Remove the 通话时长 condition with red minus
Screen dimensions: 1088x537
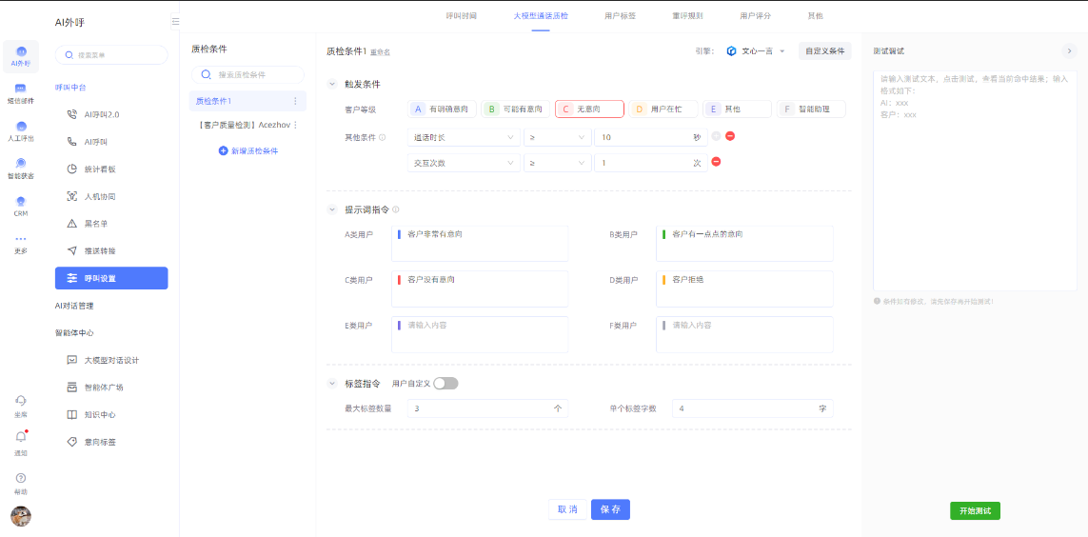click(730, 136)
